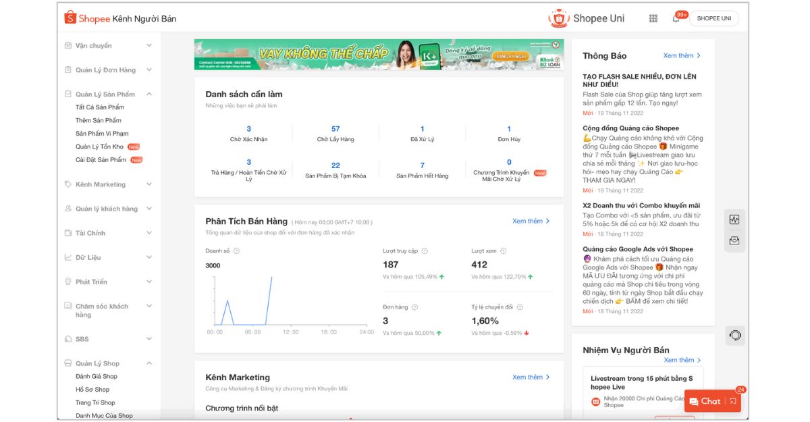Expand the Quản lý khách hàng chevron
This screenshot has width=810, height=422.
coord(149,209)
